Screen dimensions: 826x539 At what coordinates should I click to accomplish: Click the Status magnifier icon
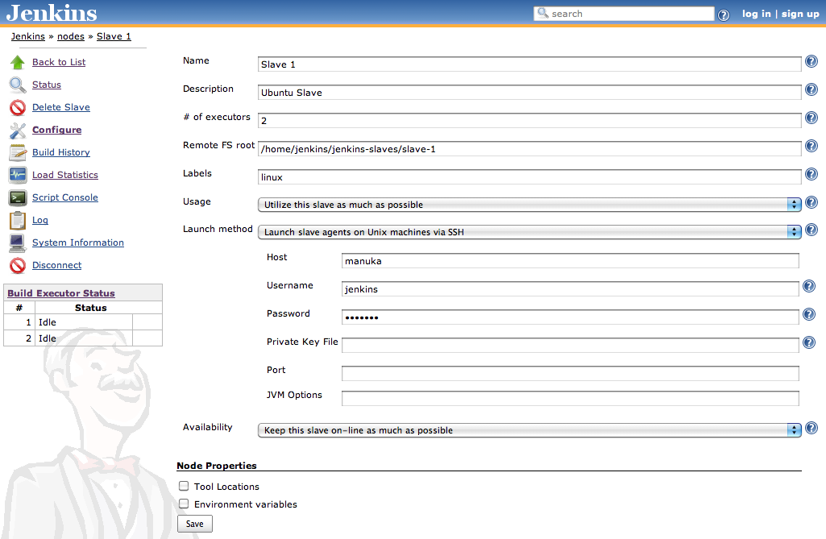pyautogui.click(x=18, y=85)
